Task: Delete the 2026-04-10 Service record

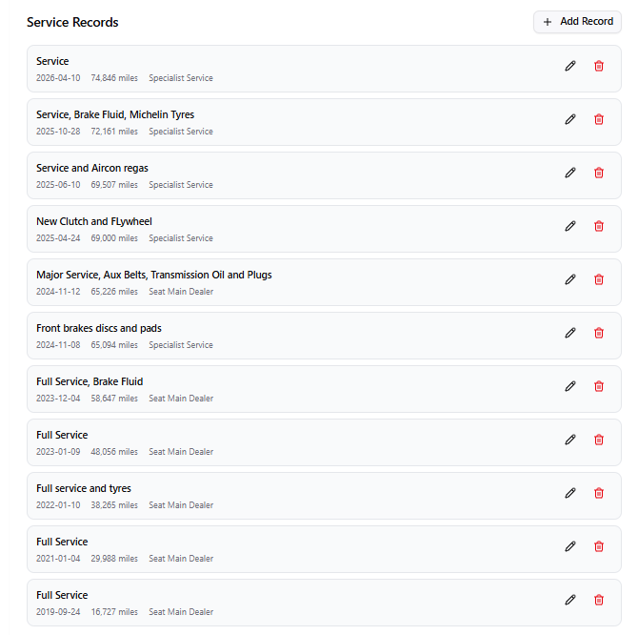Action: pos(599,66)
